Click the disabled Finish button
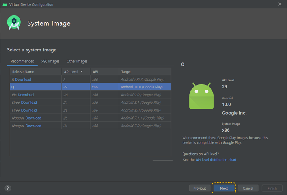This screenshot has height=195, width=287. 272,188
